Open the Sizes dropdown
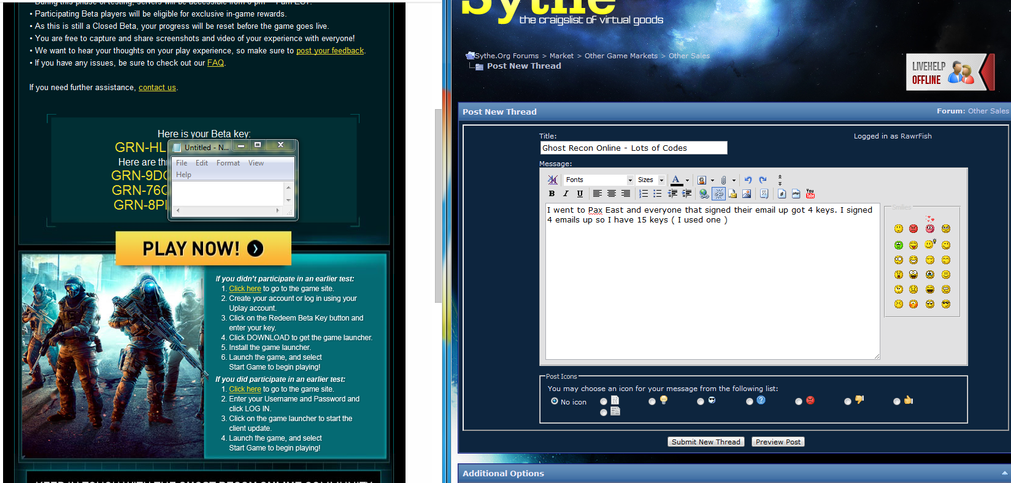 point(650,180)
